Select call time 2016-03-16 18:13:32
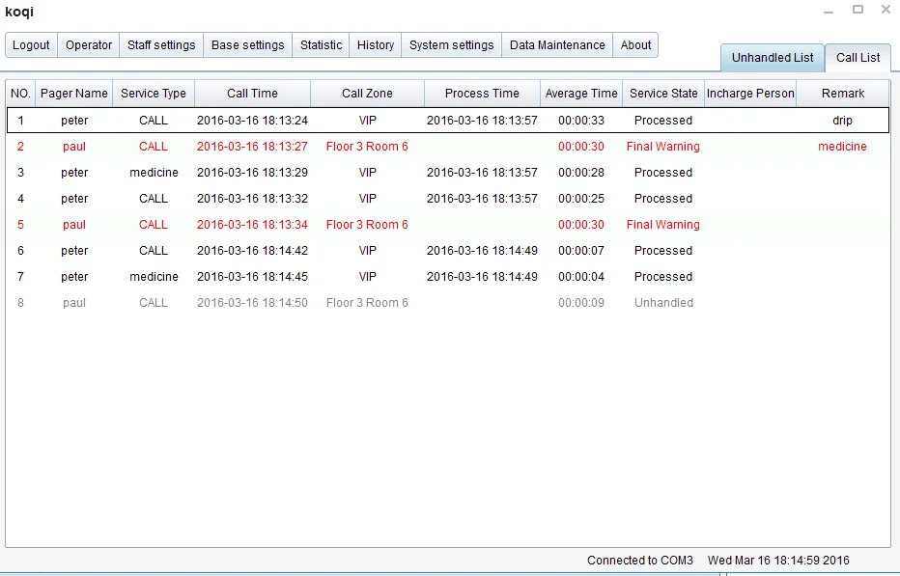 tap(253, 199)
